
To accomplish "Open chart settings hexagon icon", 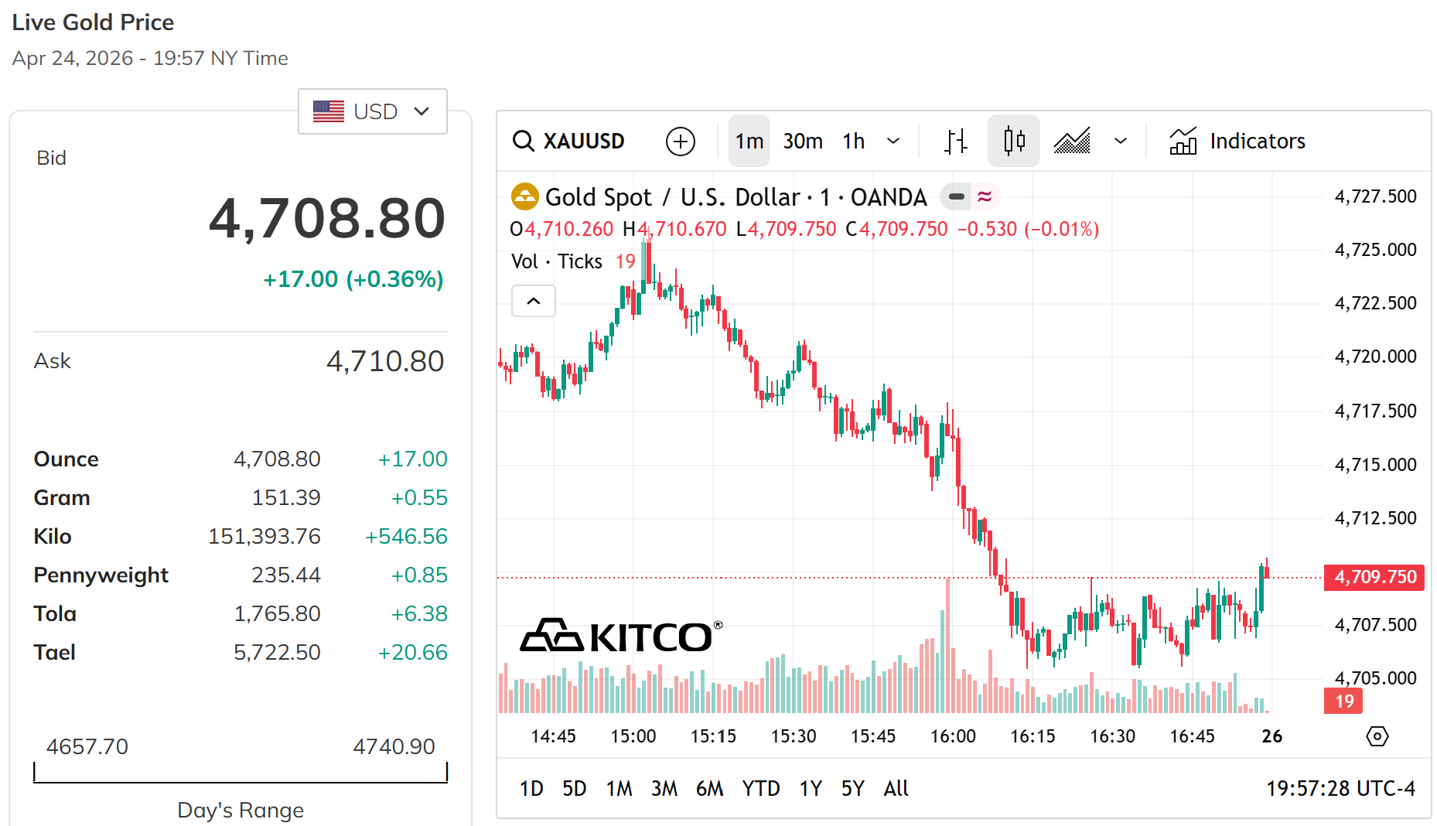I will click(x=1377, y=736).
